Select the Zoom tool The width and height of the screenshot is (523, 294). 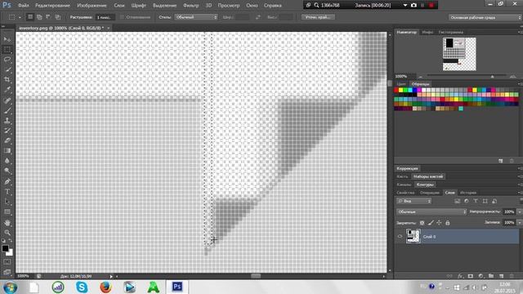(x=7, y=233)
